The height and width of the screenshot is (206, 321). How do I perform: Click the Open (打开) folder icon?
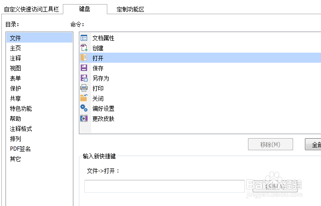click(84, 58)
